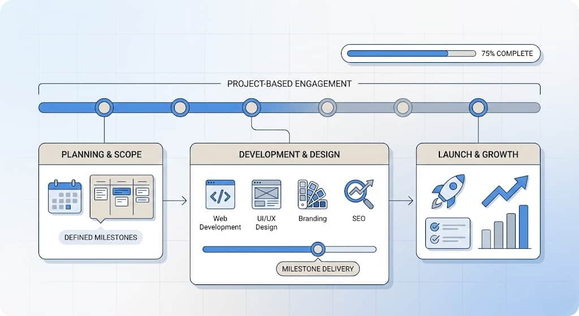Viewport: 579px width, 316px height.
Task: Click the Defined Milestones label
Action: [101, 237]
